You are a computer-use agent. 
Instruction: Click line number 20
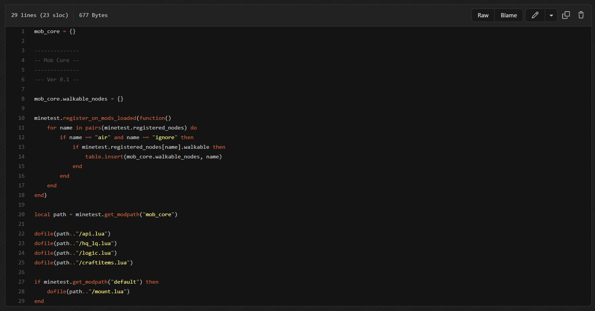click(x=21, y=214)
